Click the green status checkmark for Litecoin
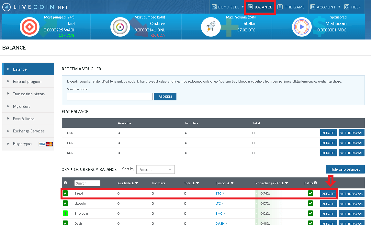The width and height of the screenshot is (371, 225). point(310,203)
